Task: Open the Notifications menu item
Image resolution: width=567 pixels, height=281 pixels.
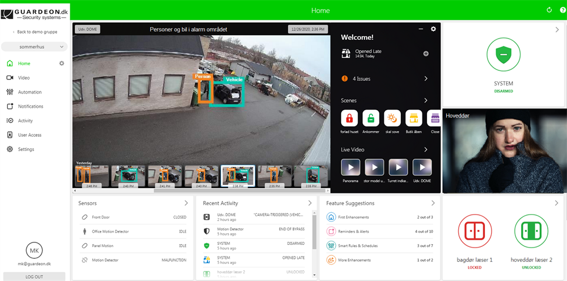Action: [x=31, y=107]
